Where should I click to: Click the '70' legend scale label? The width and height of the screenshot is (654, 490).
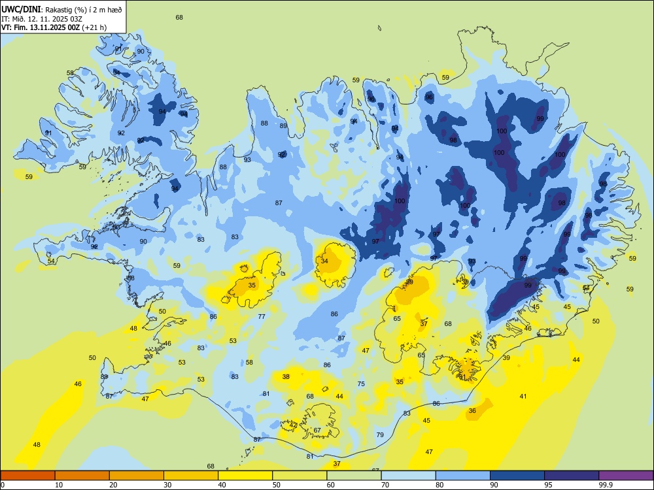pyautogui.click(x=385, y=485)
